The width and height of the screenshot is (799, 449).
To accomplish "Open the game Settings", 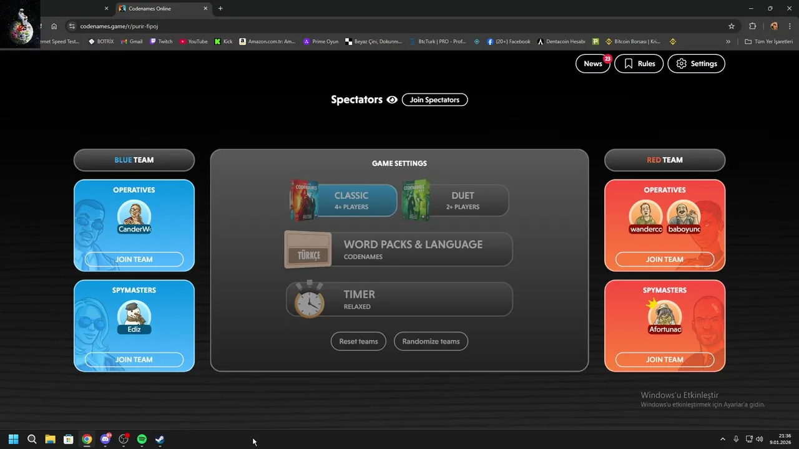I will 696,64.
